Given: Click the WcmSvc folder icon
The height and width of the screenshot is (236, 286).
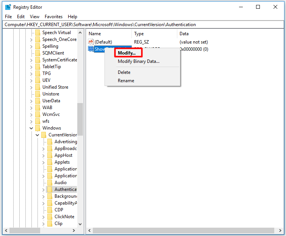Looking at the screenshot, I should pos(38,114).
